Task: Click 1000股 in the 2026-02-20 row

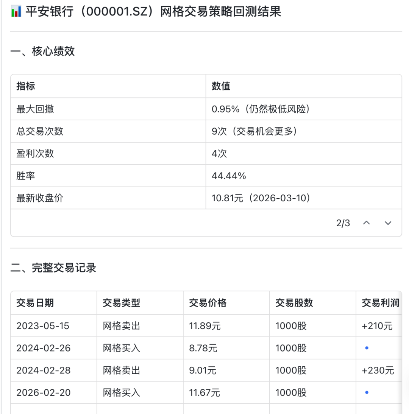Action: pyautogui.click(x=291, y=392)
